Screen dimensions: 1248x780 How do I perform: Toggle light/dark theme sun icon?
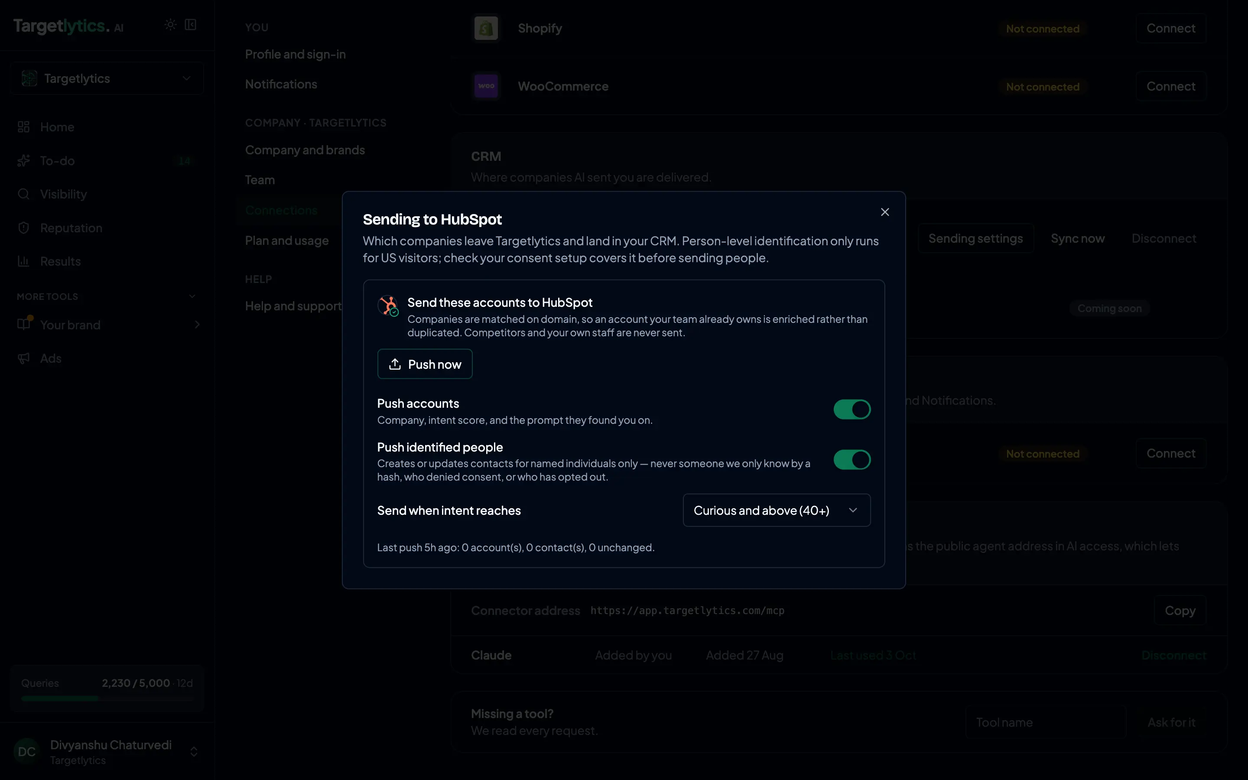tap(170, 25)
